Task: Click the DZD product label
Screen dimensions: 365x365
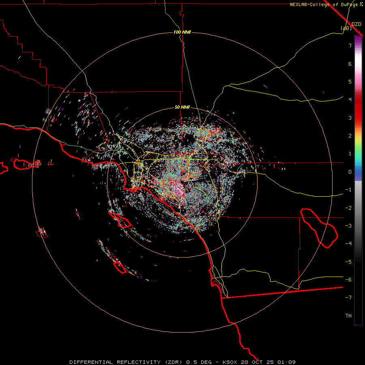Action: (356, 24)
